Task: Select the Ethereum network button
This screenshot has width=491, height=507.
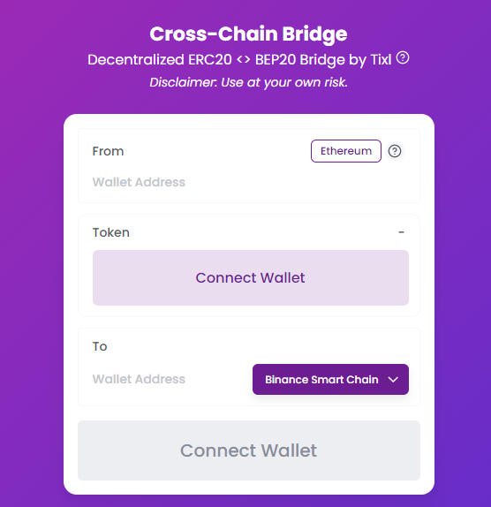Action: tap(346, 151)
